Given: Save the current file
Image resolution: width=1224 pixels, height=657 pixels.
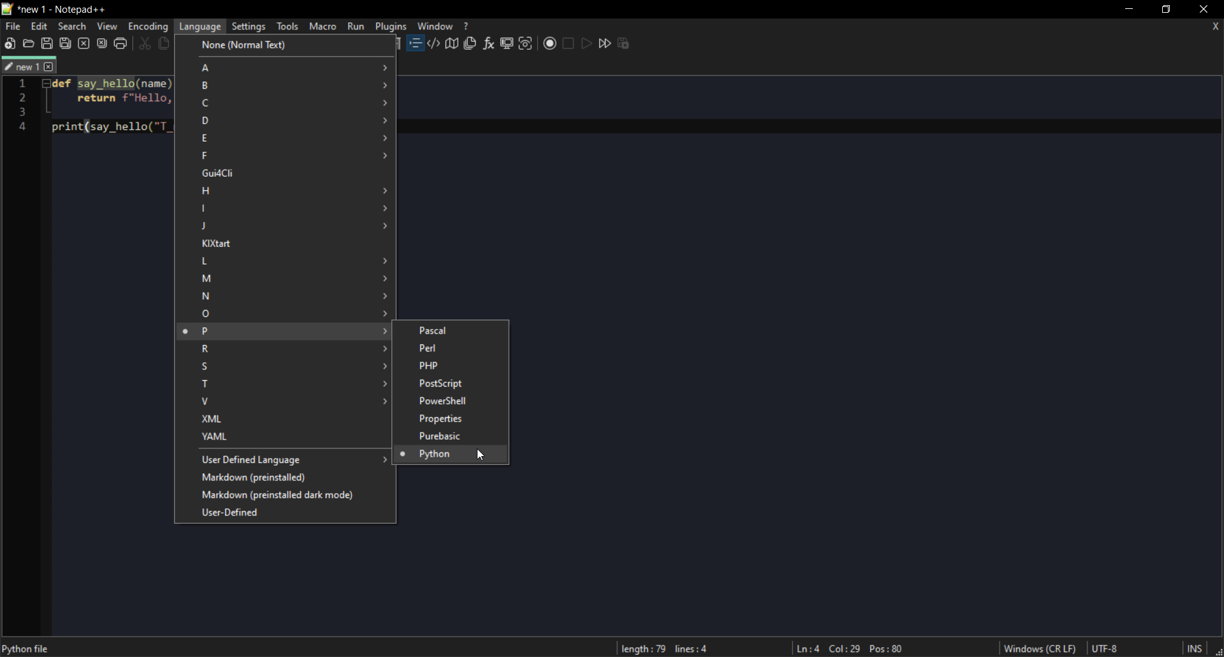Looking at the screenshot, I should point(47,43).
